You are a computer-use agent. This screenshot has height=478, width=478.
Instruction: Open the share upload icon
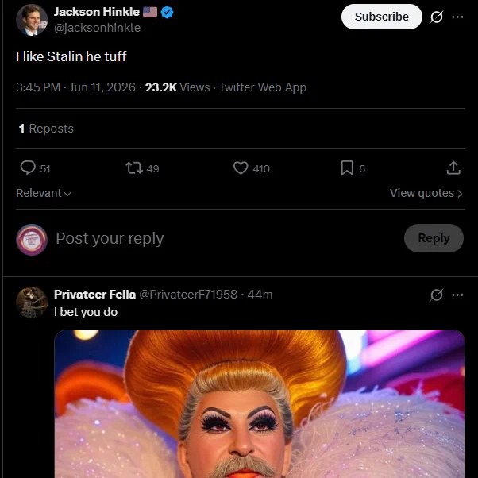tap(453, 168)
